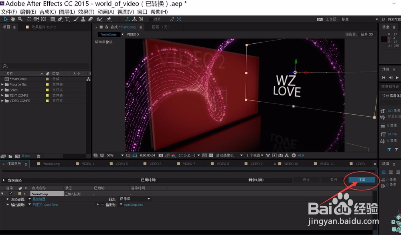Open the 50% magnification dropdown
The height and width of the screenshot is (235, 401).
(x=115, y=155)
